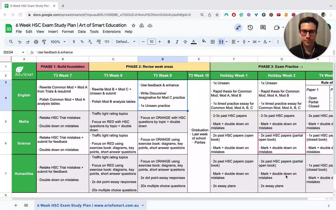Format as currency
The width and height of the screenshot is (336, 210).
pos(74,42)
